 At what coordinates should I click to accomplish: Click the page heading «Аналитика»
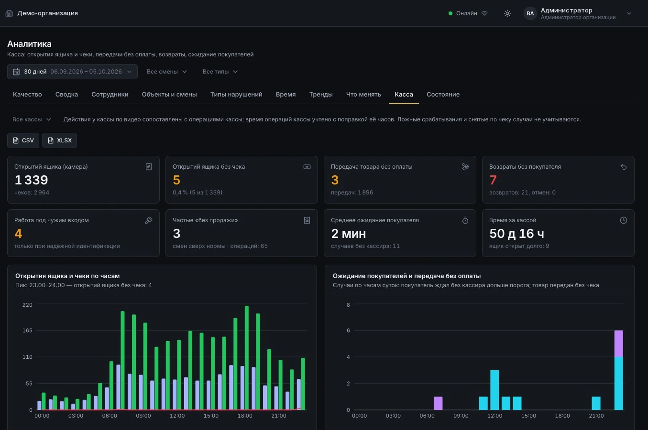point(30,44)
